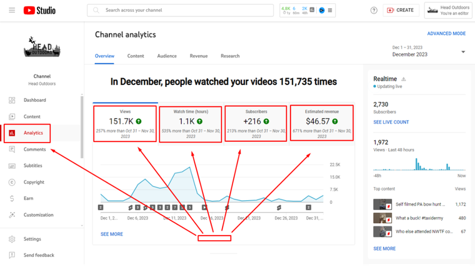Click the green arrow beside 151.7K views
Image resolution: width=475 pixels, height=267 pixels.
(x=139, y=121)
